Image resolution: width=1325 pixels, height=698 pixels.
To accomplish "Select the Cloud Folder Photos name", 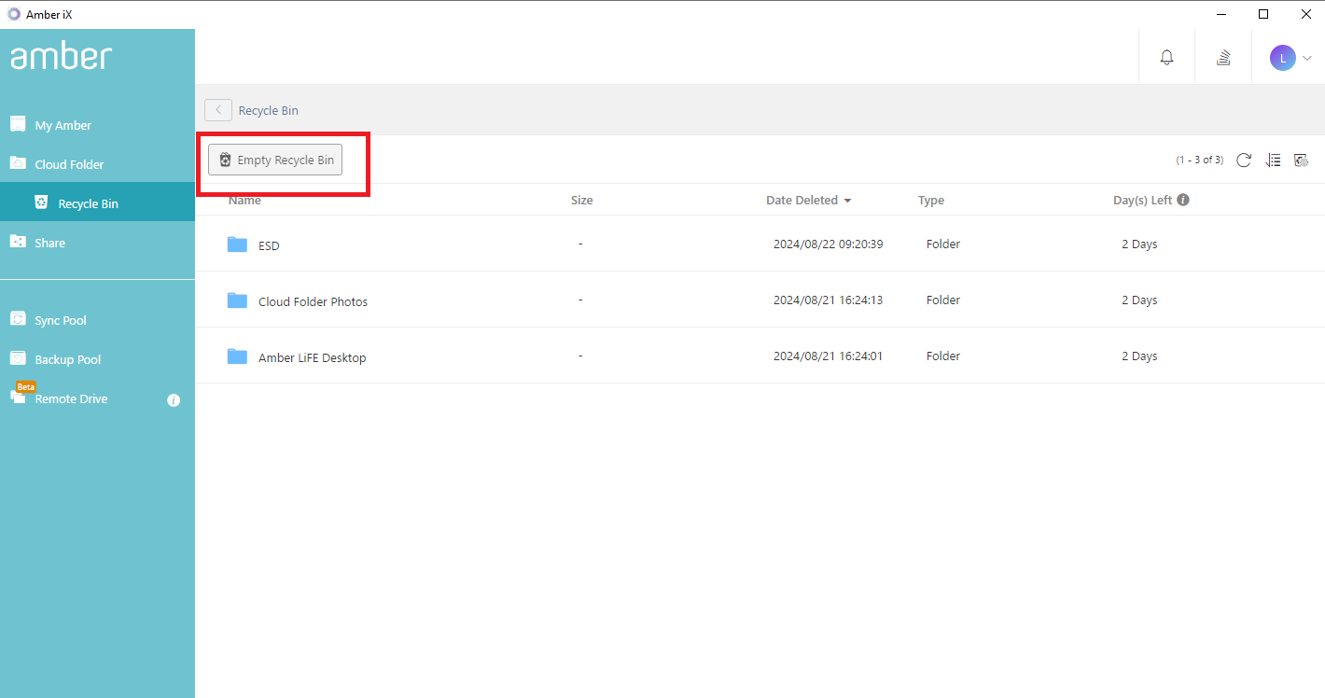I will tap(313, 301).
